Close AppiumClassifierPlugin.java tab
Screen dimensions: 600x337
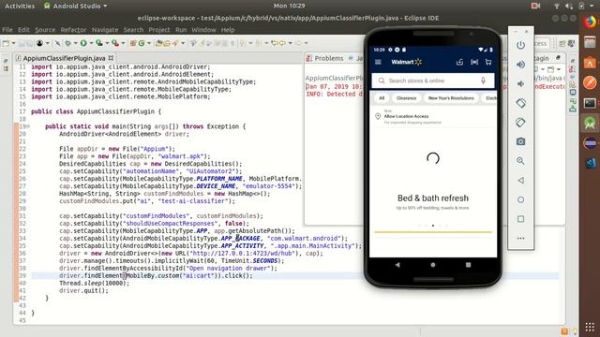(x=111, y=58)
